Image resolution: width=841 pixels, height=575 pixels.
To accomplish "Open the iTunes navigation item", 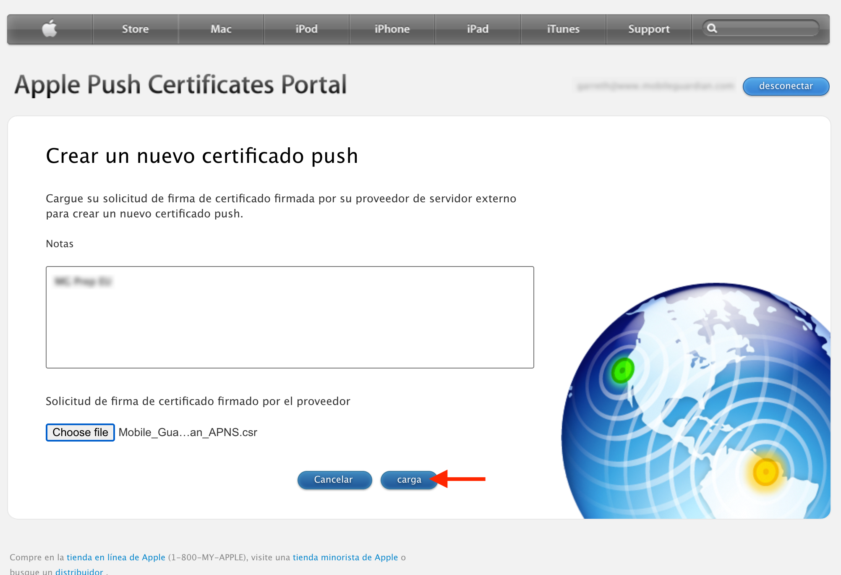I will [x=563, y=29].
